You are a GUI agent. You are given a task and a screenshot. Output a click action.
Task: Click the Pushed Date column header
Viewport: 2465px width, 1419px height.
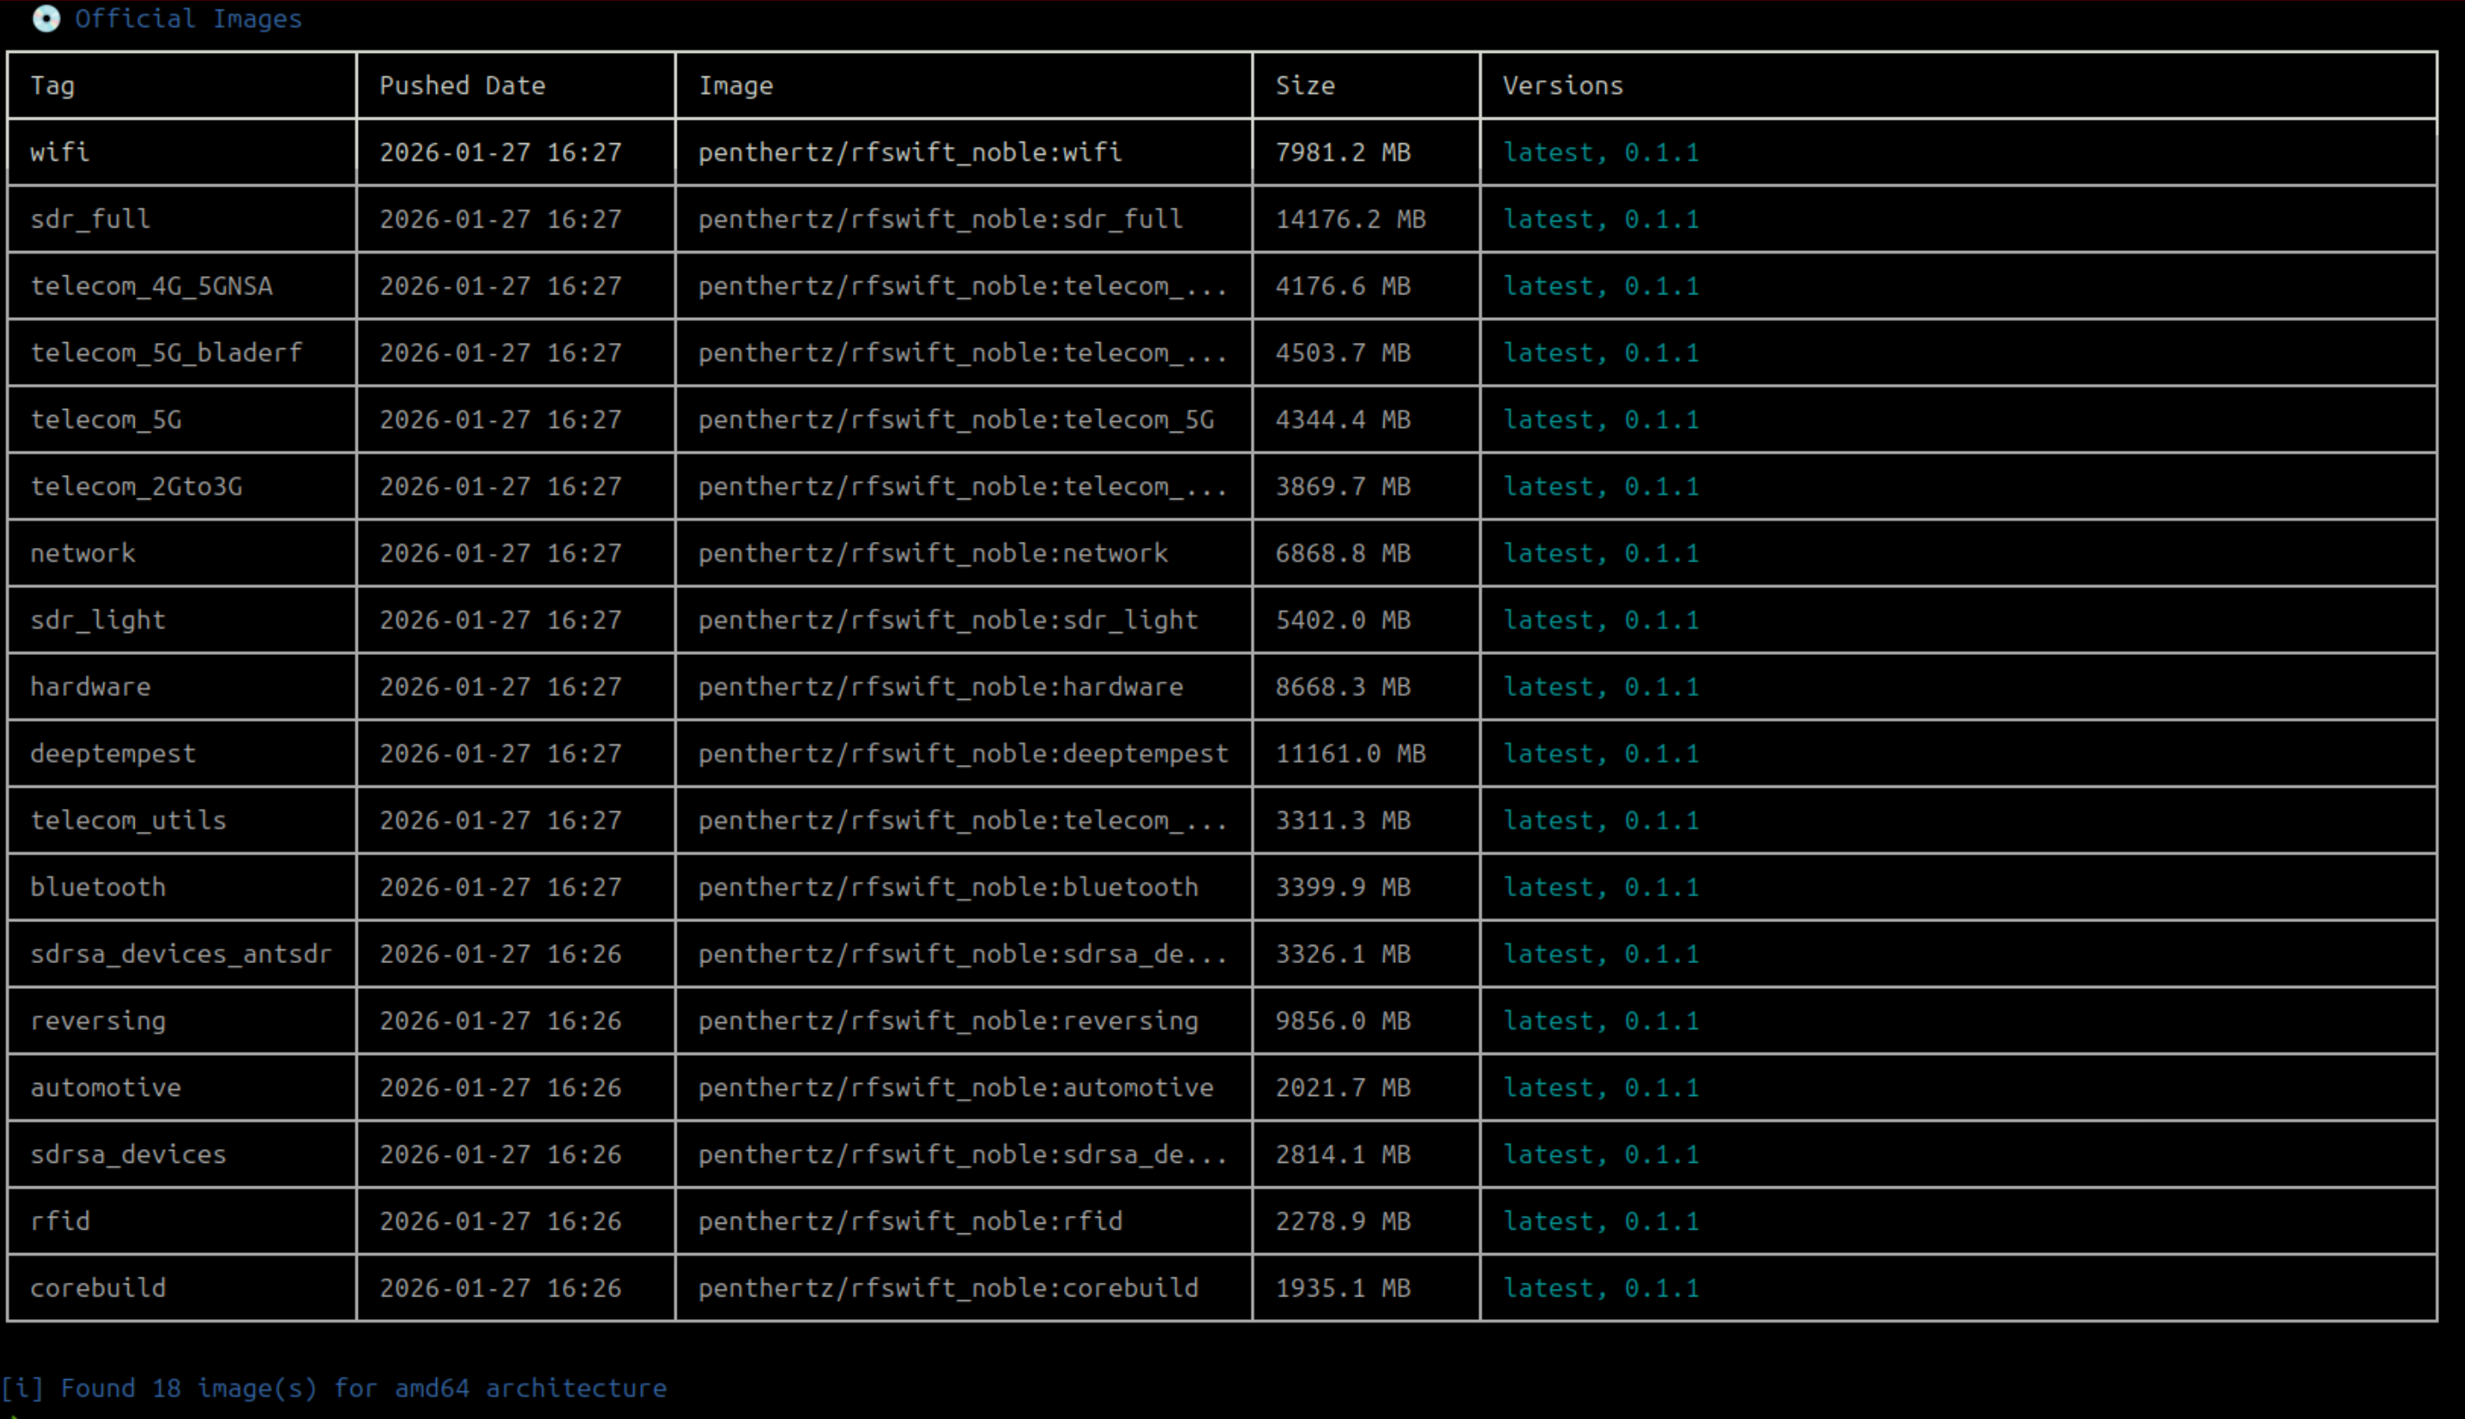462,86
